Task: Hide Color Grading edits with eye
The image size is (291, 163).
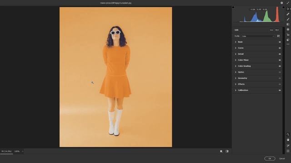Action: click(x=280, y=66)
